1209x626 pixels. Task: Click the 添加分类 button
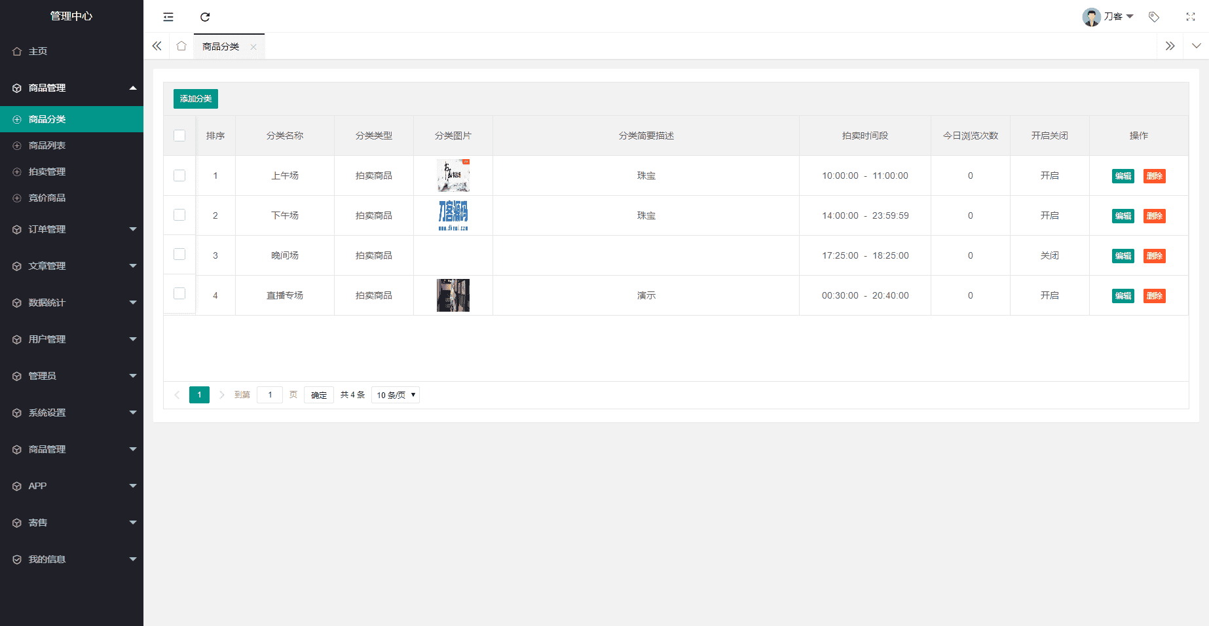pyautogui.click(x=195, y=99)
